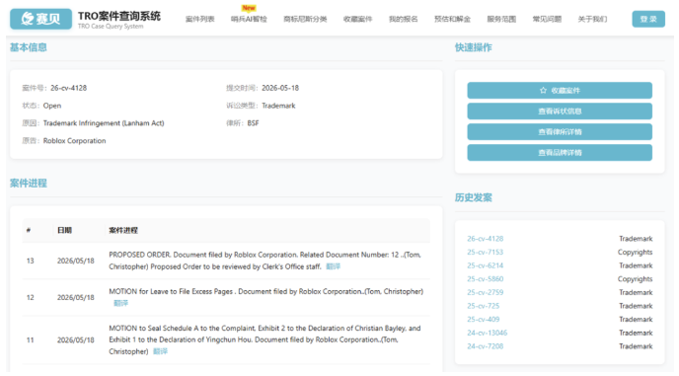
Task: Open historical case 25-cv-6214
Action: click(x=485, y=265)
